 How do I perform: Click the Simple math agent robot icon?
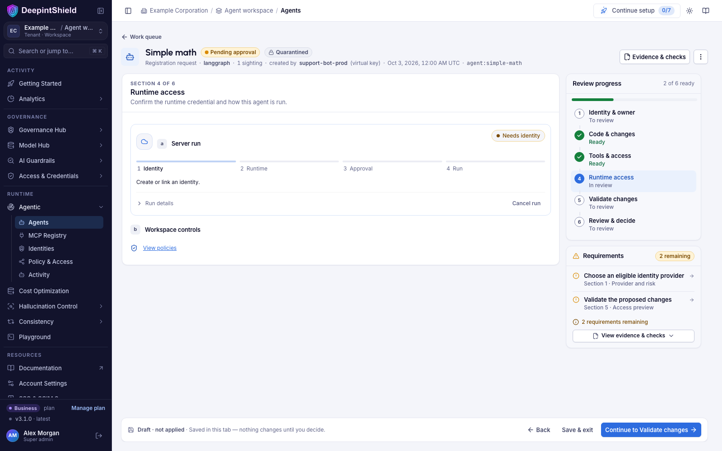click(x=130, y=57)
